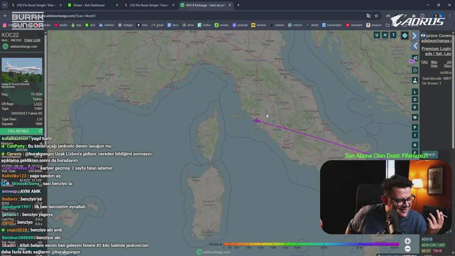The height and width of the screenshot is (256, 455).
Task: Open a new browser tab
Action: (x=238, y=5)
